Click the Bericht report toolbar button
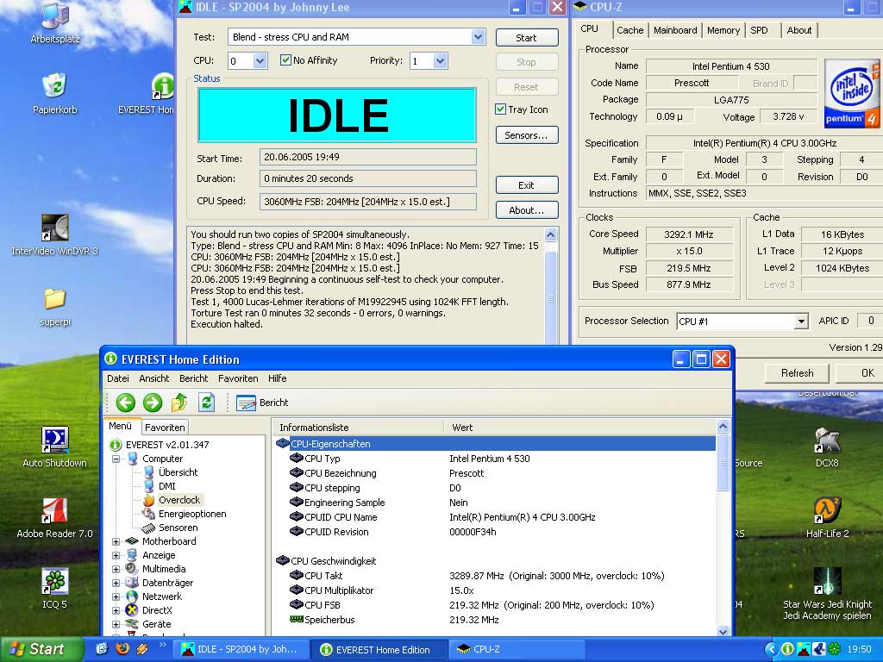 [262, 403]
